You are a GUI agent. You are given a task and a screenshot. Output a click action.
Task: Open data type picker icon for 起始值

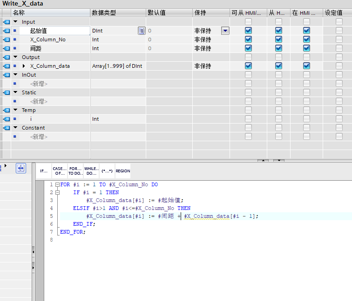coord(141,31)
